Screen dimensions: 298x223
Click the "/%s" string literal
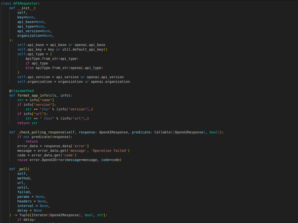(x=45, y=109)
